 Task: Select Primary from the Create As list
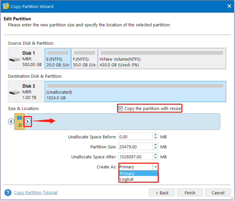tap(138, 173)
